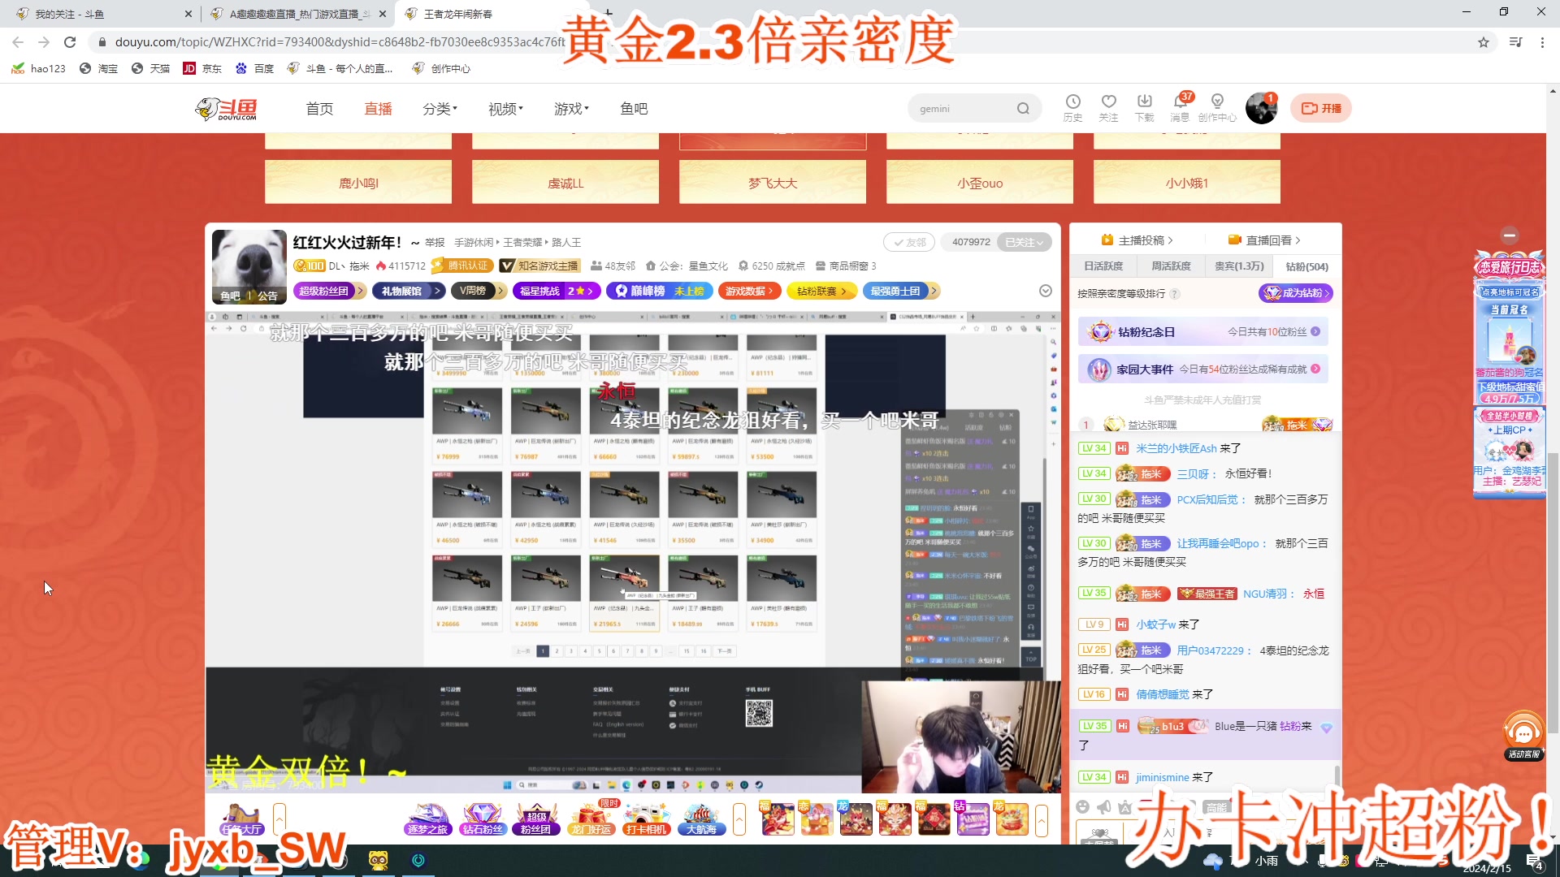This screenshot has width=1560, height=877.
Task: Open 主播投稿 link
Action: click(1137, 240)
